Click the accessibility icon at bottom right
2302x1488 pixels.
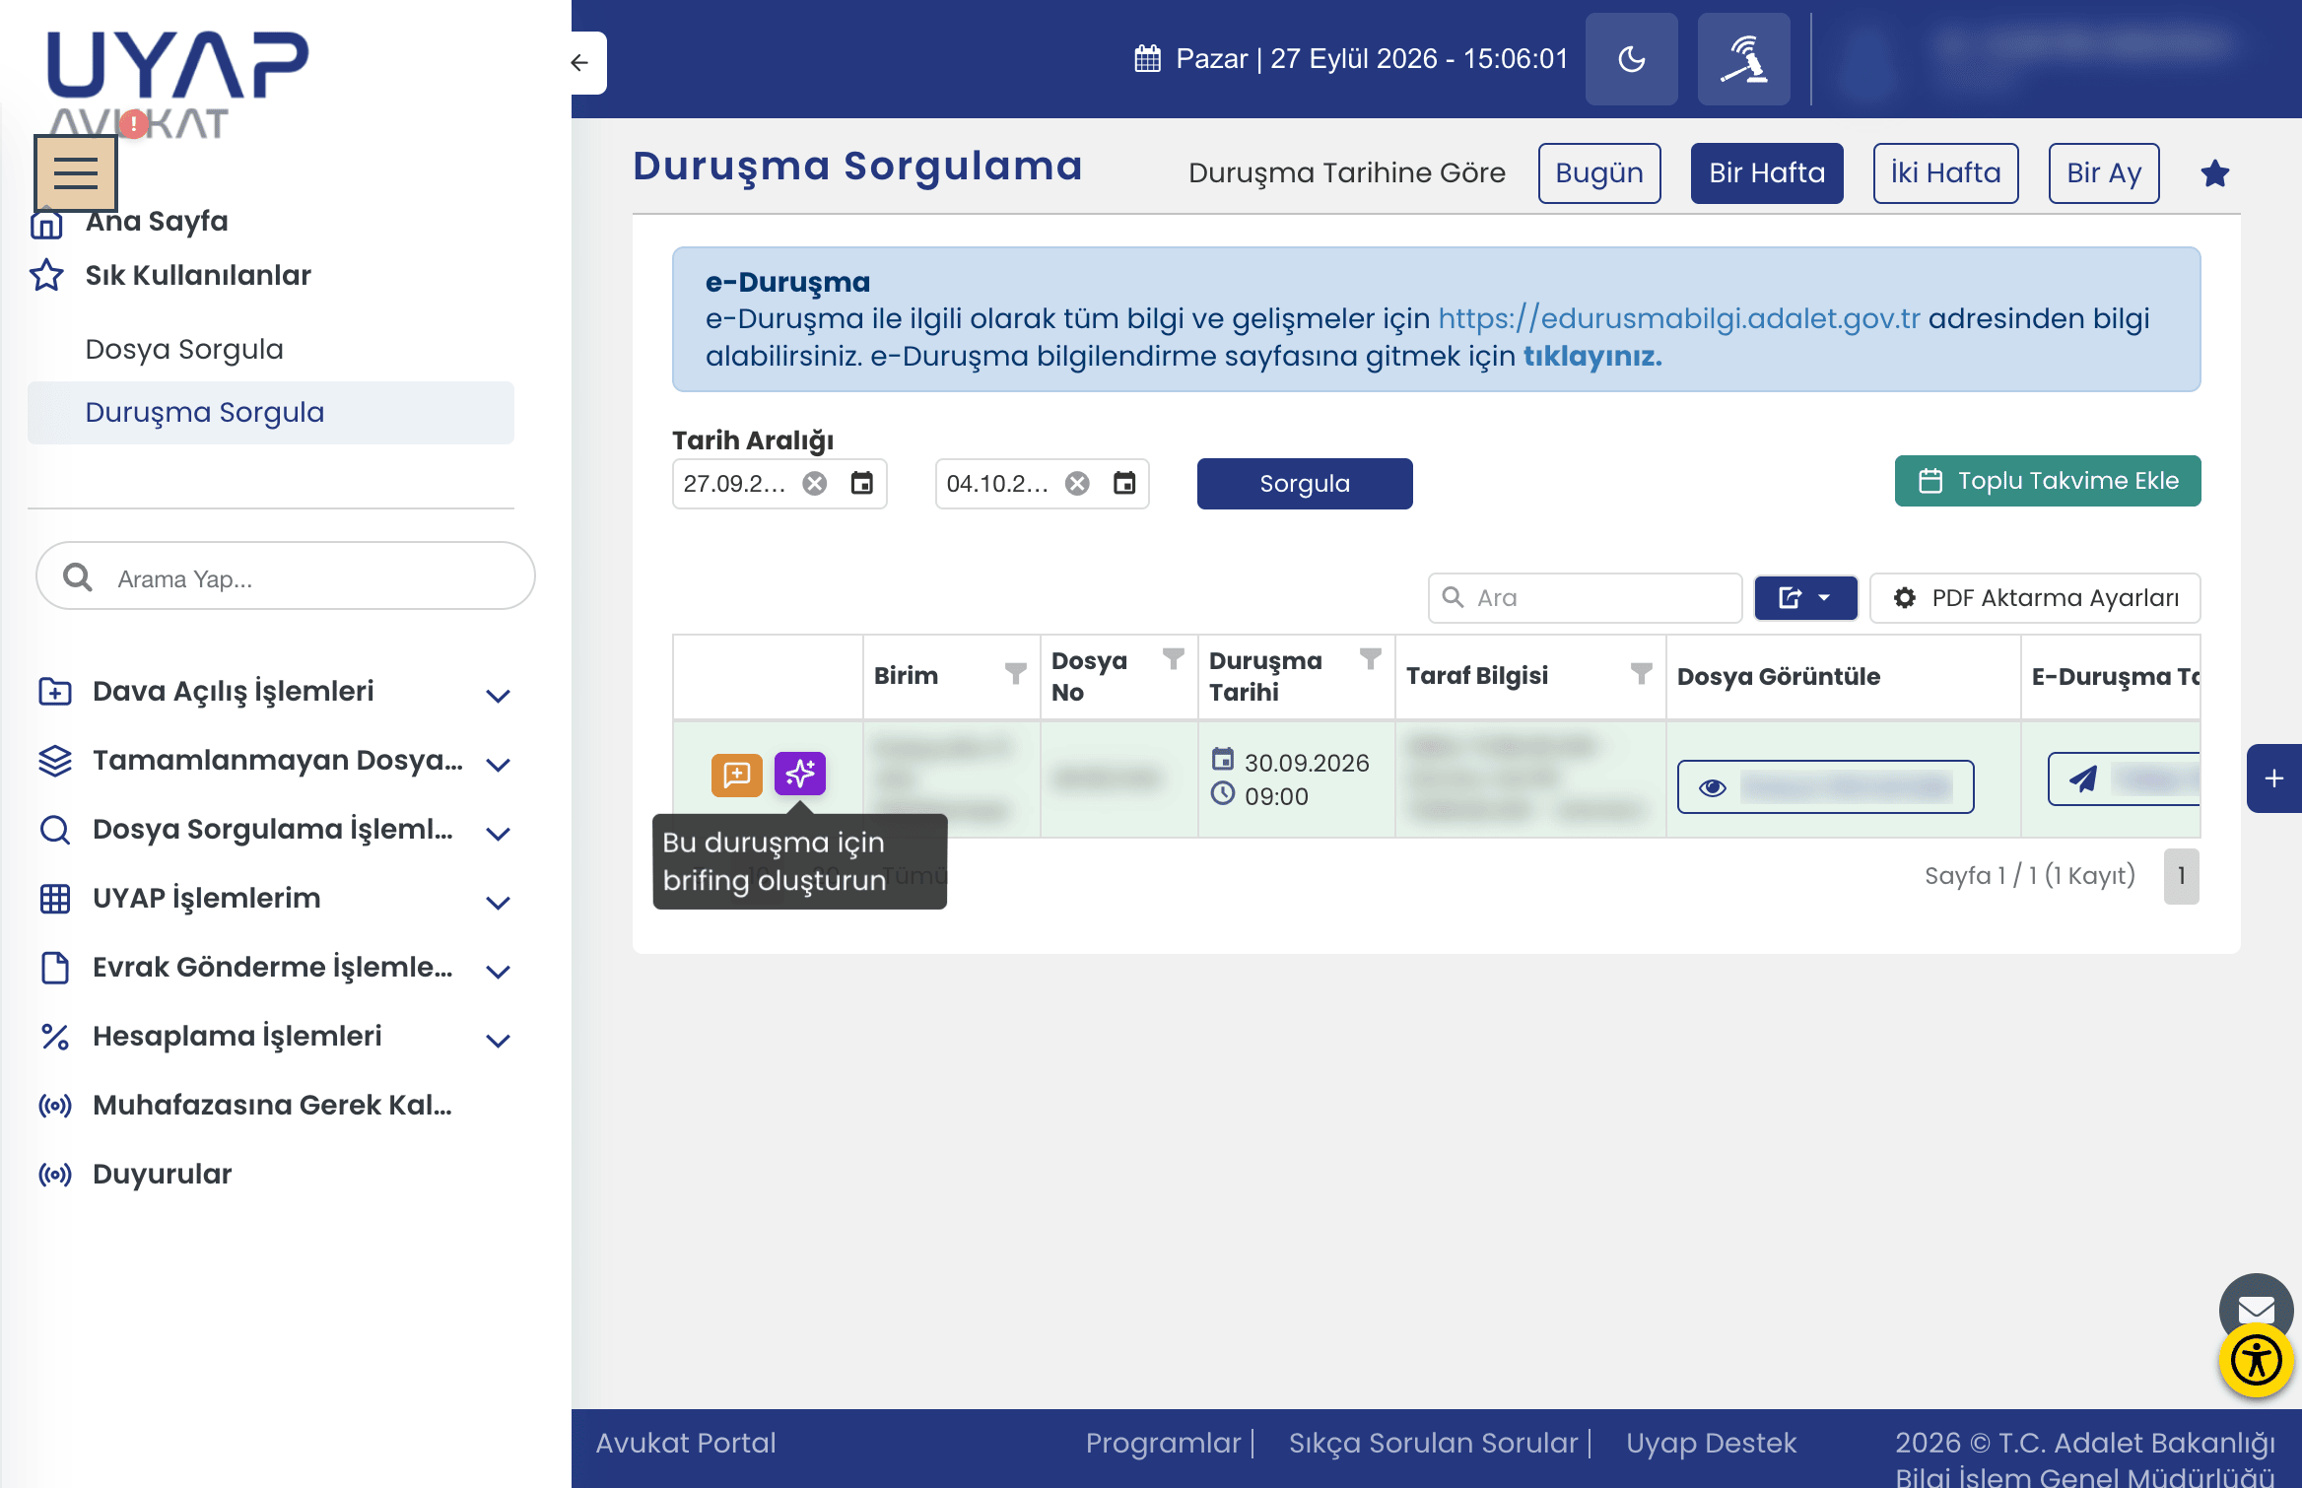(2256, 1362)
